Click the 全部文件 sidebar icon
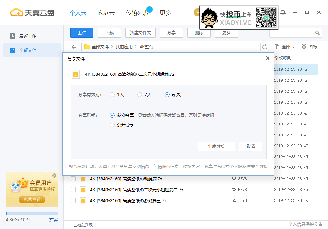328x229 pixels. [x=13, y=50]
